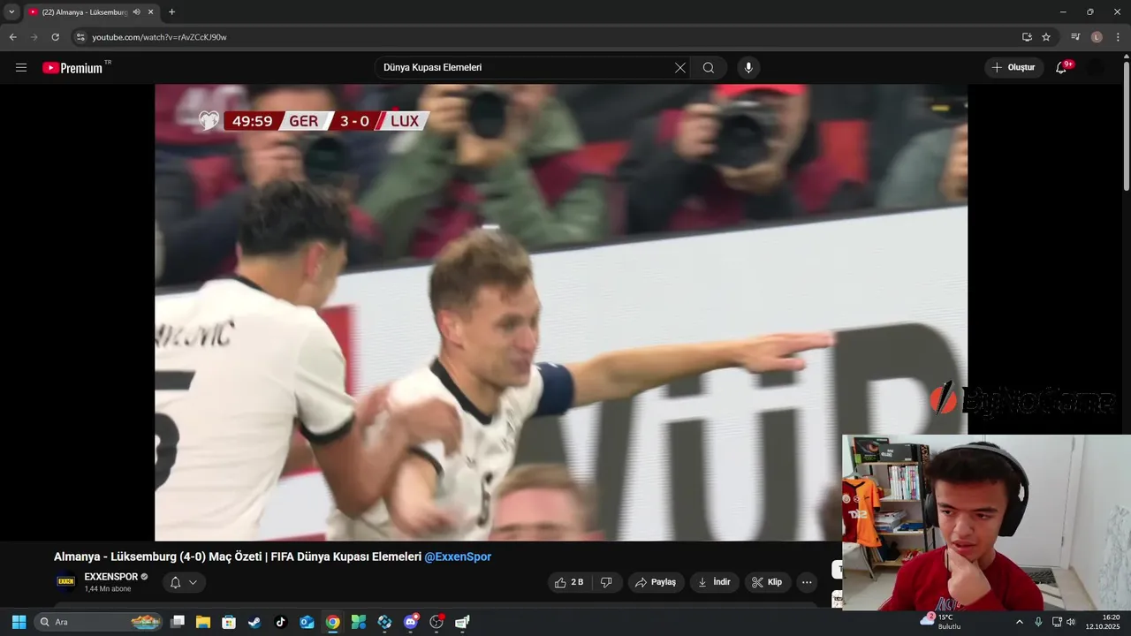Screen dimensions: 1131x636
Task: Open Outlook from taskbar
Action: (x=307, y=622)
